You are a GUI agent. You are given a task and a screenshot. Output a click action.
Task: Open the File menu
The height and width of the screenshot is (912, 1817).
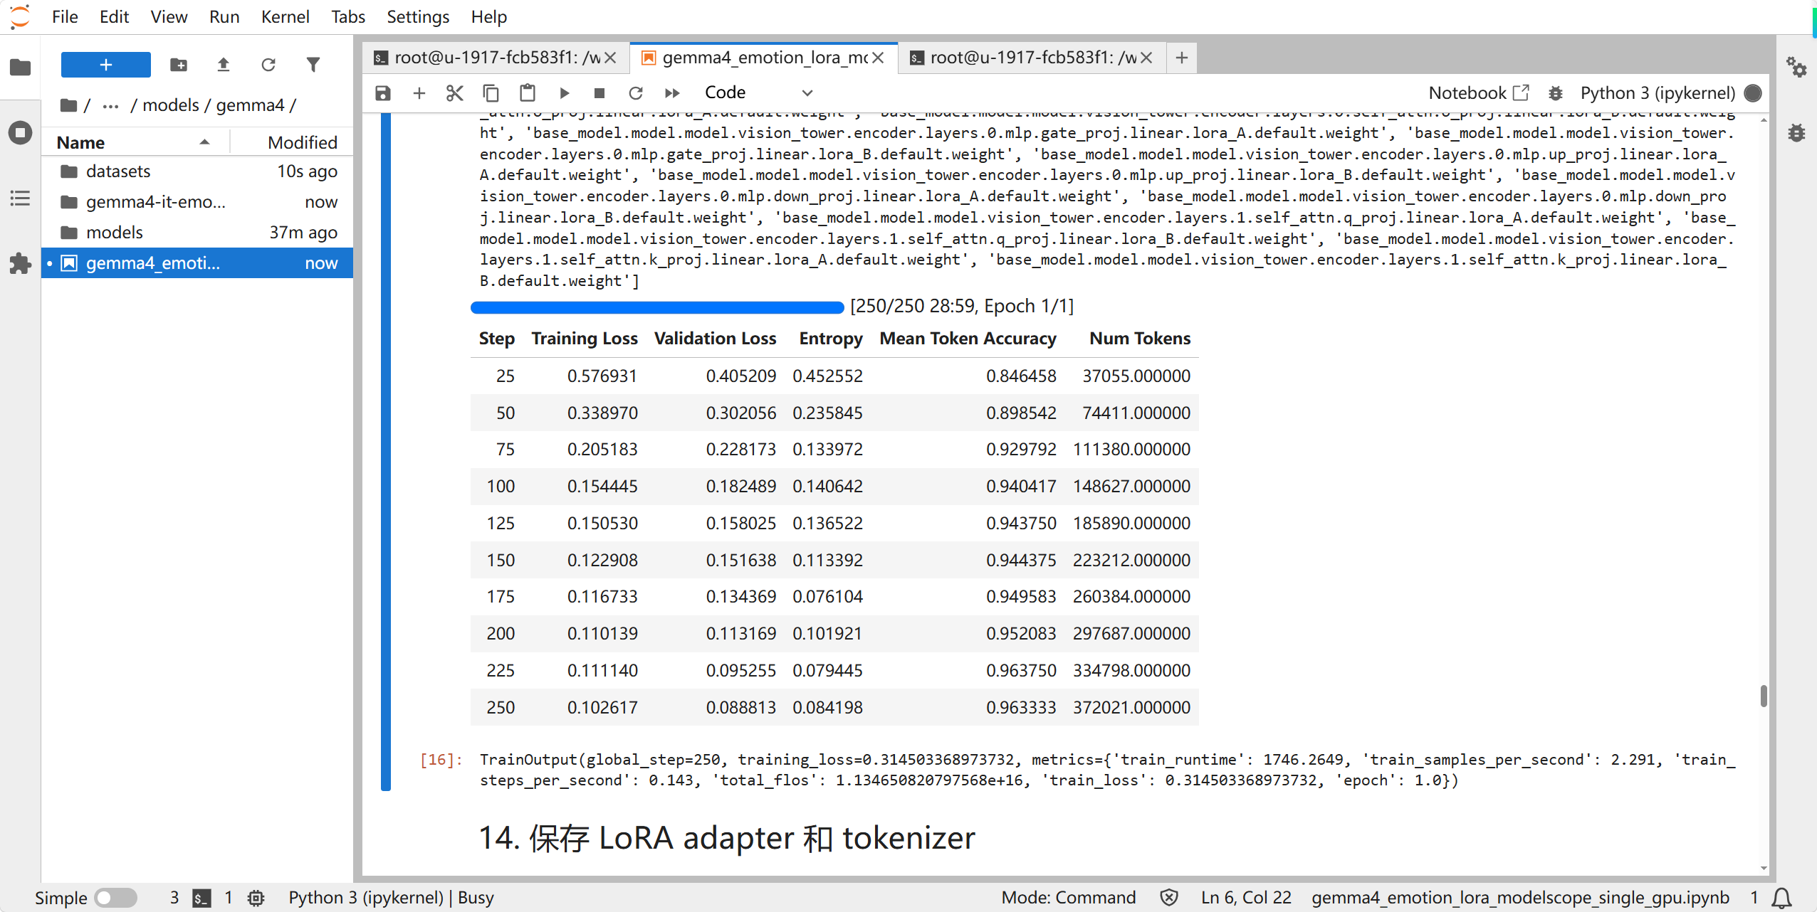pos(65,16)
